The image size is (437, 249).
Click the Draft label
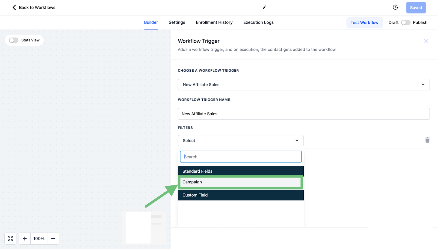394,22
